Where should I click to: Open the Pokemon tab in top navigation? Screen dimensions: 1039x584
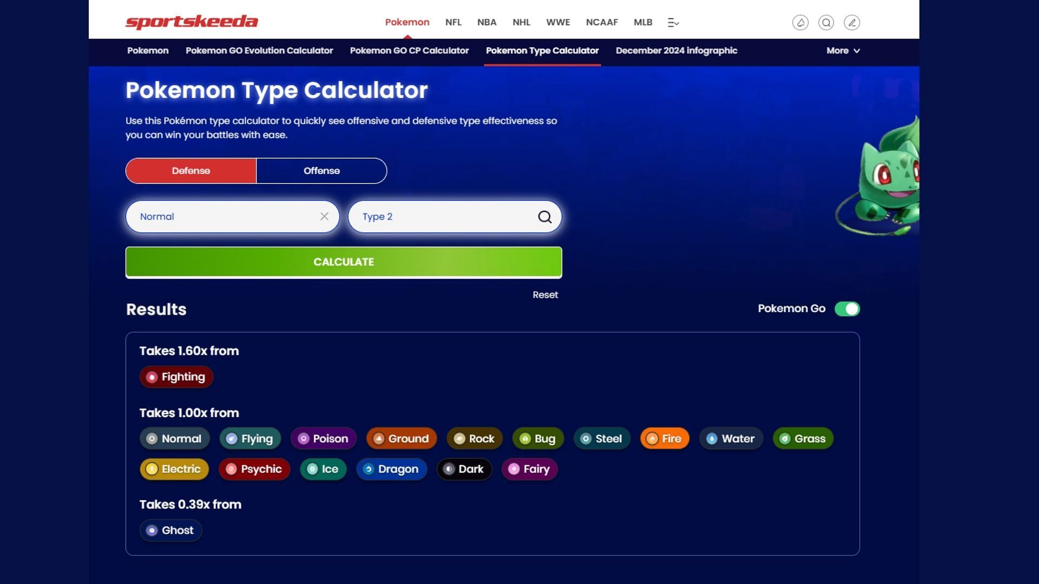click(407, 22)
